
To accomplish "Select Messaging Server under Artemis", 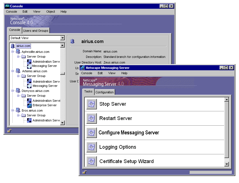I will (45, 86).
